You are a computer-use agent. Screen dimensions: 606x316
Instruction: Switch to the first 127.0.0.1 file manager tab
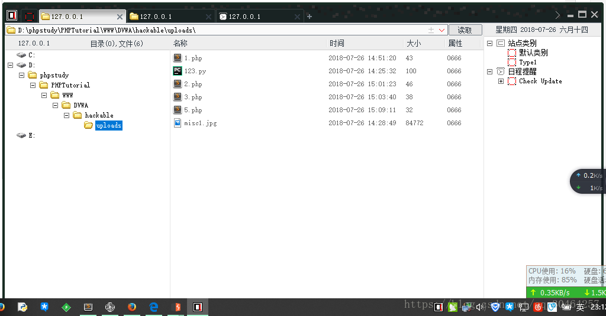coord(82,16)
